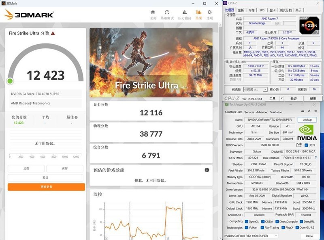Image resolution: width=324 pixels, height=240 pixels.
Task: Toggle the CUDA computing checkbox
Action: 263,221
